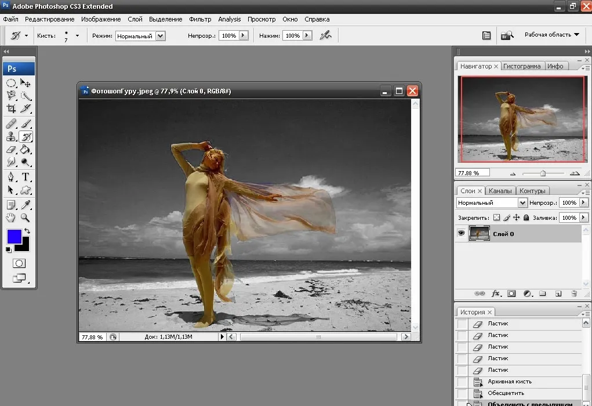
Task: Toggle Quick Mask mode button
Action: 19,263
